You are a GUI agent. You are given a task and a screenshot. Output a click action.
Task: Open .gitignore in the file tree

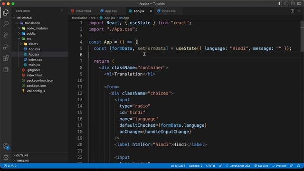tap(40, 70)
